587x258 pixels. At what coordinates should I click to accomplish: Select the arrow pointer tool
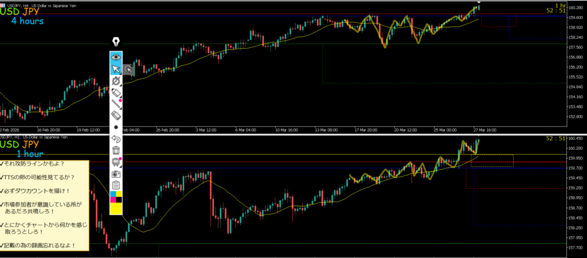click(116, 69)
